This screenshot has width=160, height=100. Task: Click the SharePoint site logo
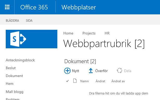tap(32, 39)
